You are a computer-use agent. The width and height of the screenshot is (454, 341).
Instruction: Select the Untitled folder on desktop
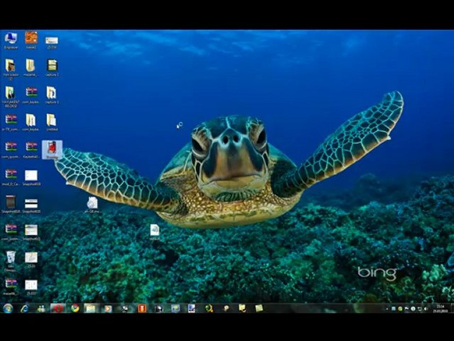point(52,123)
